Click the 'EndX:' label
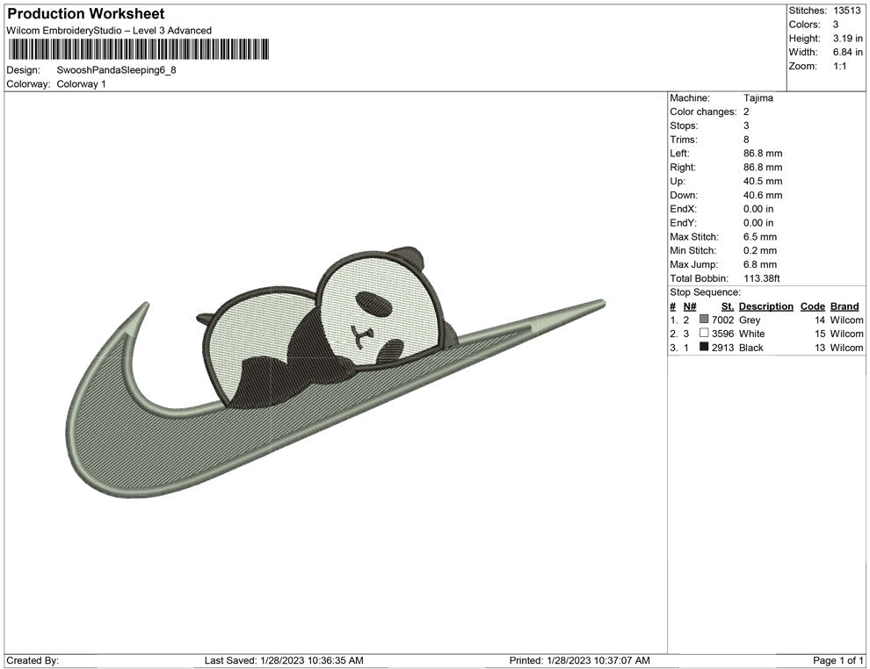The image size is (870, 669). click(x=683, y=209)
